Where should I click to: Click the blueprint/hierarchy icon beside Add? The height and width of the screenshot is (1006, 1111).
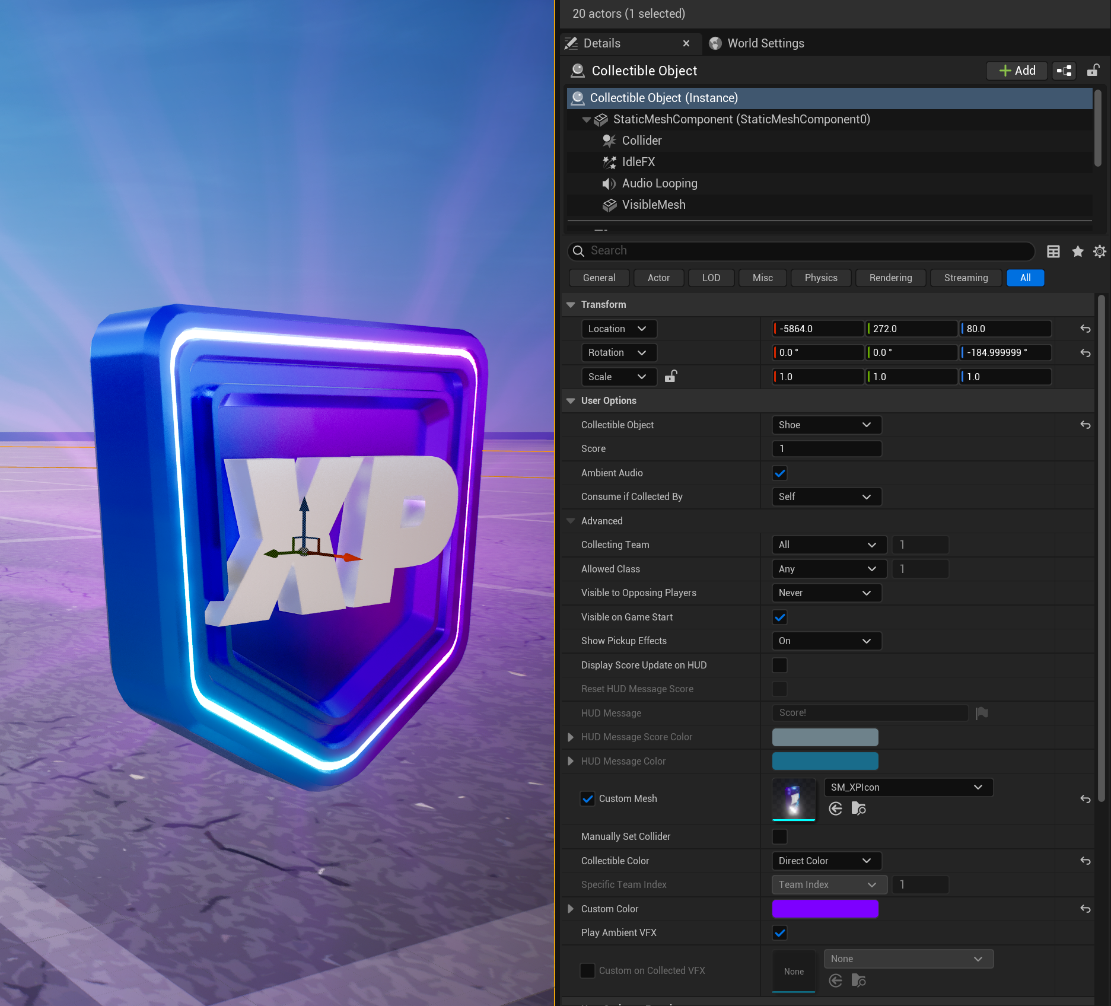(x=1064, y=71)
